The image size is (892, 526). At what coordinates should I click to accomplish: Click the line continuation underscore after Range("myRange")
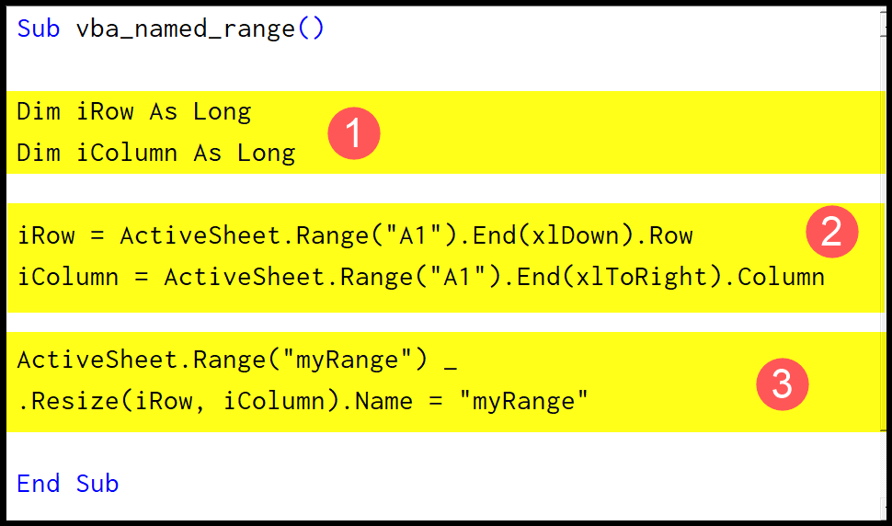(x=450, y=364)
